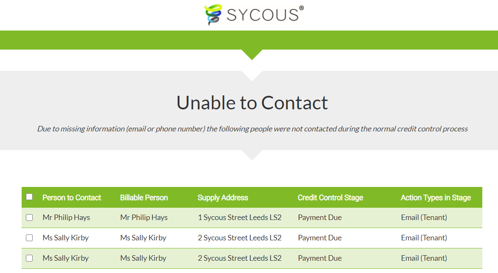Image resolution: width=498 pixels, height=273 pixels.
Task: Check the box for Mr Philip Hays row
Action: click(x=29, y=217)
